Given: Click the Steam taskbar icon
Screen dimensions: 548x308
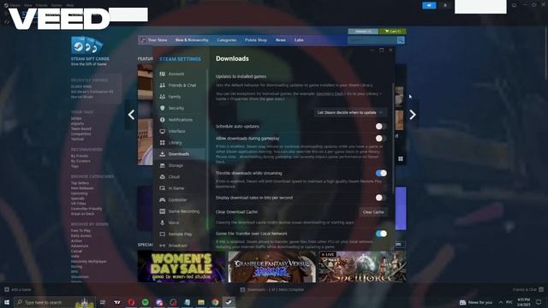Looking at the screenshot, I should click(229, 302).
